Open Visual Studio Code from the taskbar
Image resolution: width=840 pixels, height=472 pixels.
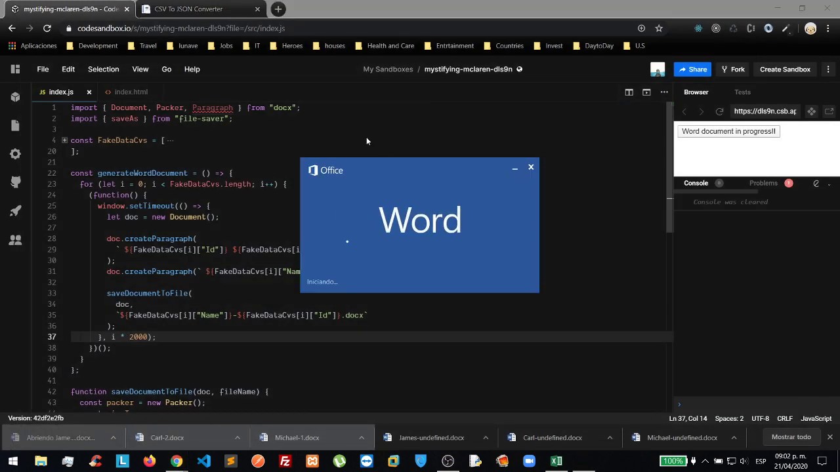point(203,462)
